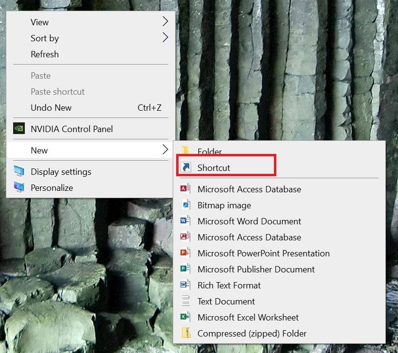Click the Microsoft PowerPoint Presentation icon
The image size is (398, 353).
pos(185,253)
